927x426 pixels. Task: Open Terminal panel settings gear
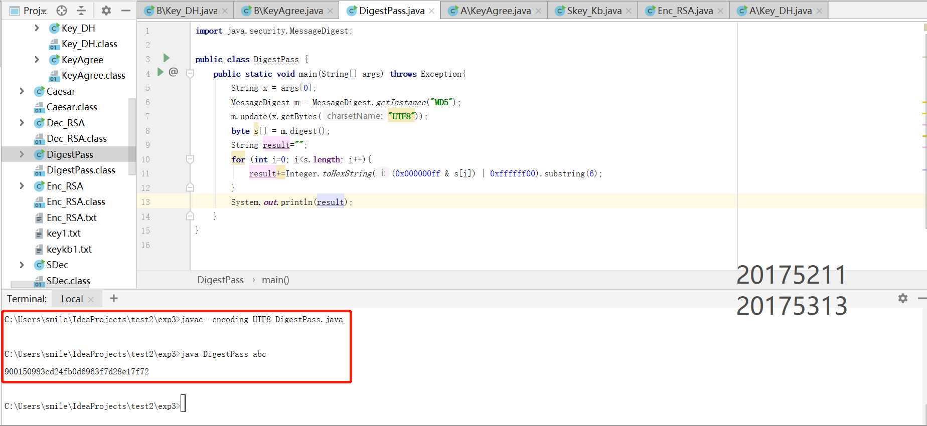[902, 298]
